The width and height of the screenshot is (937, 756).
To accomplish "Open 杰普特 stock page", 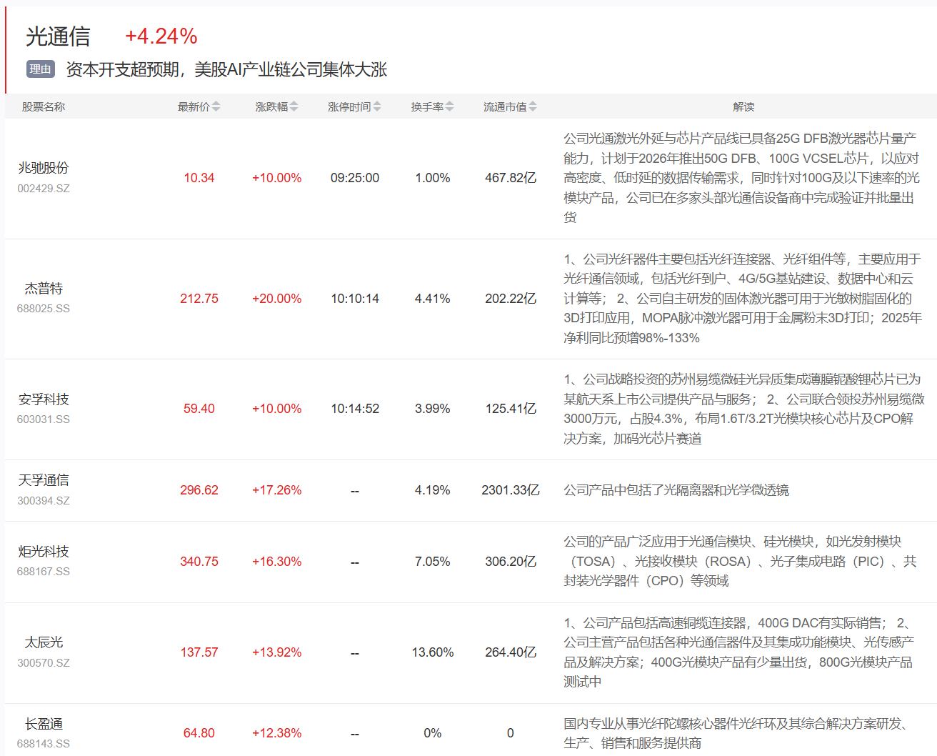I will (44, 289).
